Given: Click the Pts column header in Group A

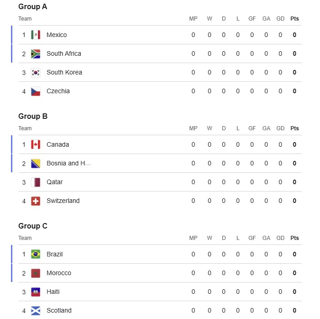Looking at the screenshot, I should (x=294, y=19).
